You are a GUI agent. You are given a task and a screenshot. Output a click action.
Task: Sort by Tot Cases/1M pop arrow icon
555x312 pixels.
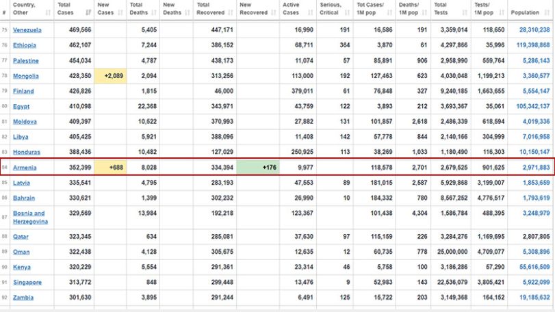click(x=389, y=13)
